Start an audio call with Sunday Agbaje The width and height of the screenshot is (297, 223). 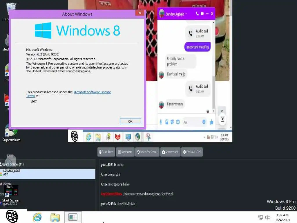pyautogui.click(x=197, y=14)
